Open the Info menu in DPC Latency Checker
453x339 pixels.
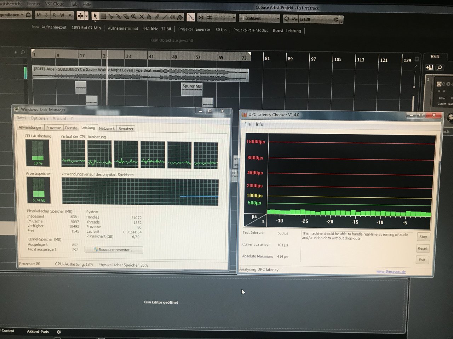(x=259, y=124)
